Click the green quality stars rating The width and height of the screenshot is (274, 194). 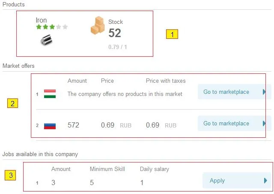pos(52,27)
